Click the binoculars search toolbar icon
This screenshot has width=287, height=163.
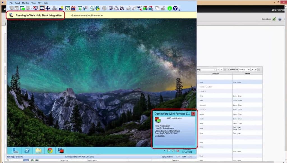pyautogui.click(x=122, y=8)
